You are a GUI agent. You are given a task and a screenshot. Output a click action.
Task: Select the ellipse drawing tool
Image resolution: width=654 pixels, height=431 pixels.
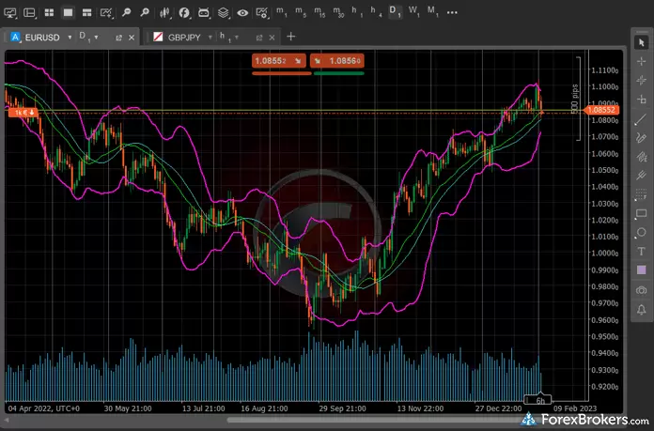click(641, 232)
